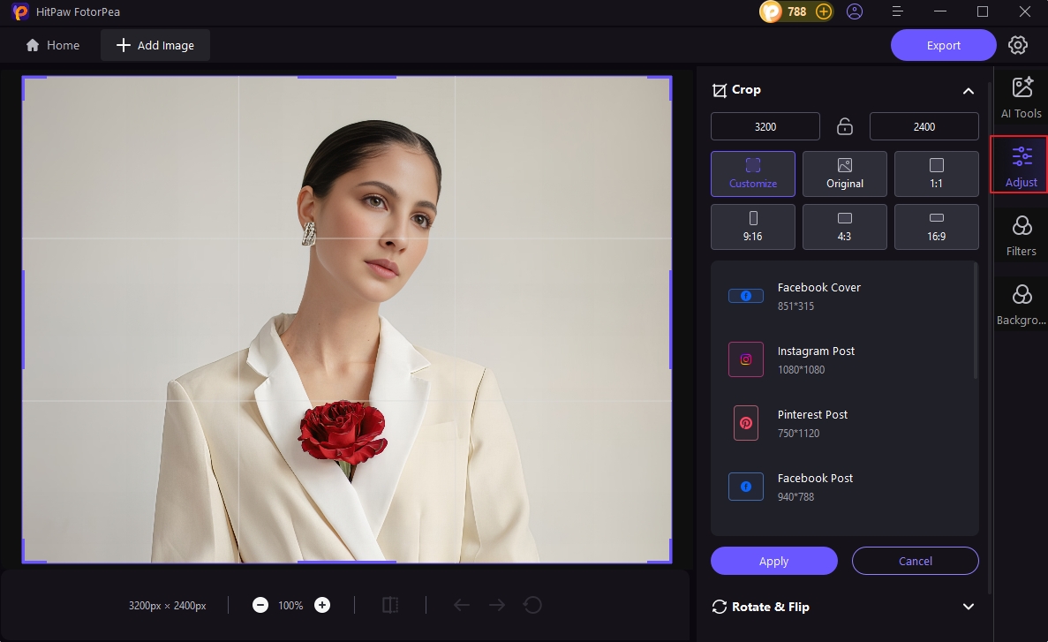
Task: Open the user account profile icon
Action: click(x=854, y=11)
